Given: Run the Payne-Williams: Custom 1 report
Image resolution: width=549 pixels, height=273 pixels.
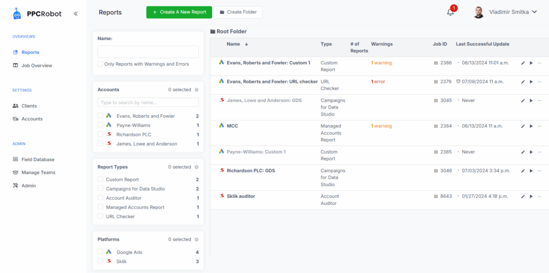Looking at the screenshot, I should pos(531,152).
